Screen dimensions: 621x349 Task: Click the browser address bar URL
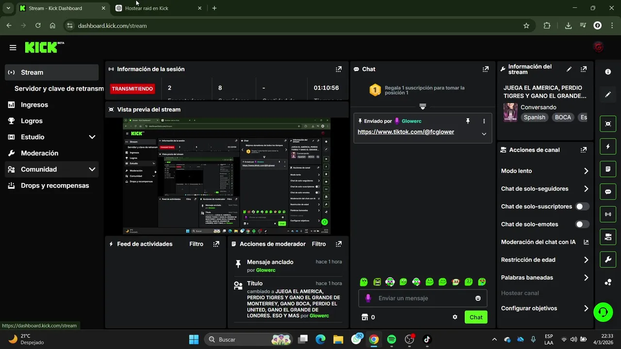112,26
